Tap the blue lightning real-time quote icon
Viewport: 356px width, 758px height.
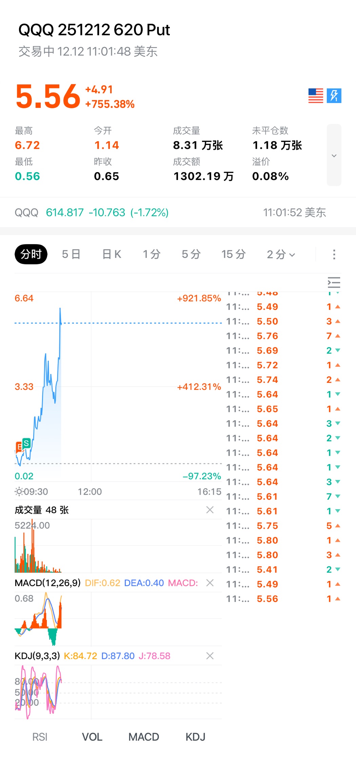334,96
